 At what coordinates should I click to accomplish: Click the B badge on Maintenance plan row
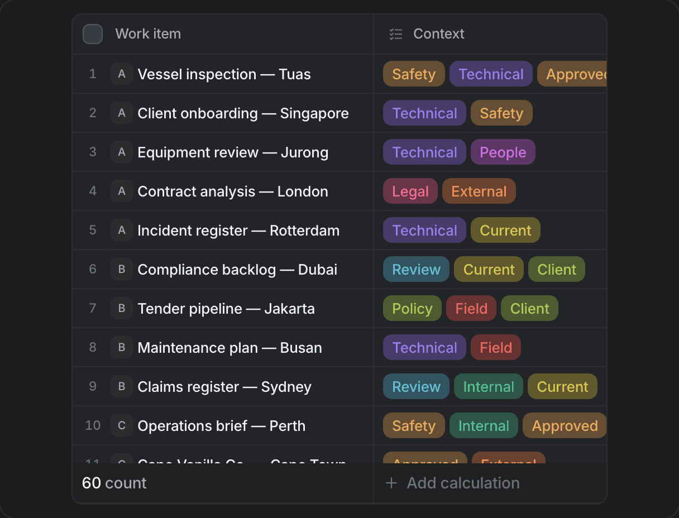click(x=122, y=347)
